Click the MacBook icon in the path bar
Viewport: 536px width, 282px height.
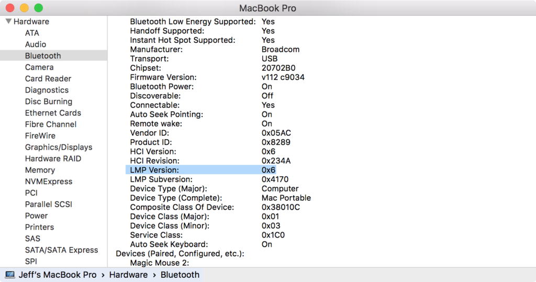10,275
